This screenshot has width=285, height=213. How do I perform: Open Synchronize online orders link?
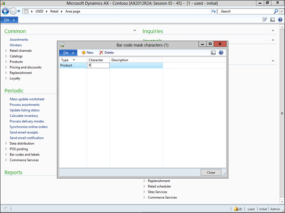coord(29,127)
